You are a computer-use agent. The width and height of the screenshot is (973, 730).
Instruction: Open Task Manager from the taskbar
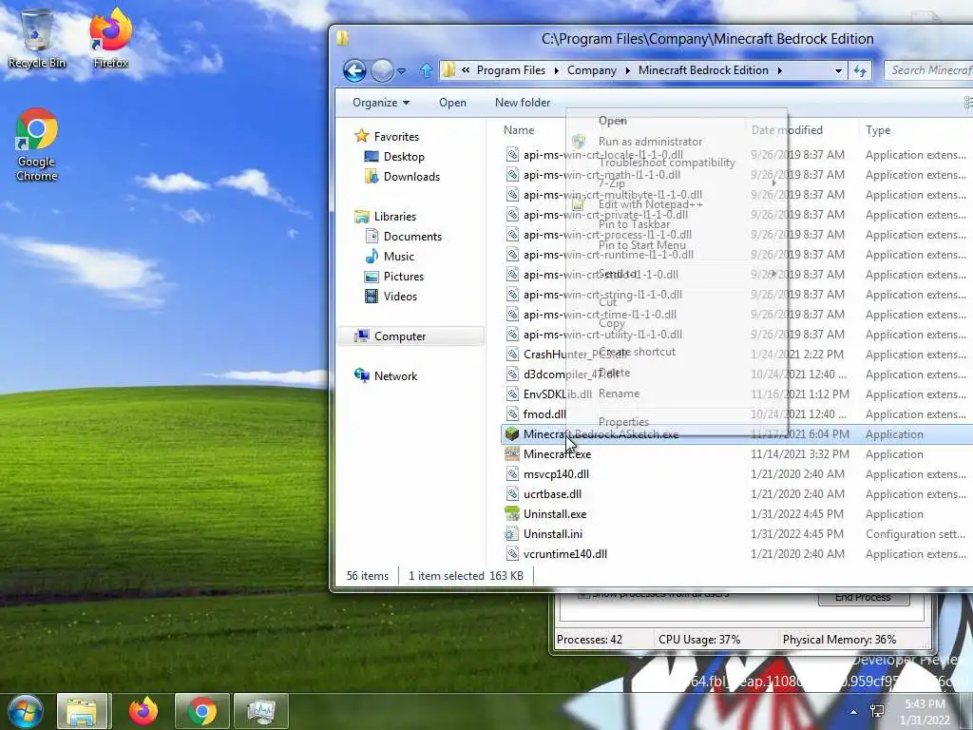(x=261, y=711)
